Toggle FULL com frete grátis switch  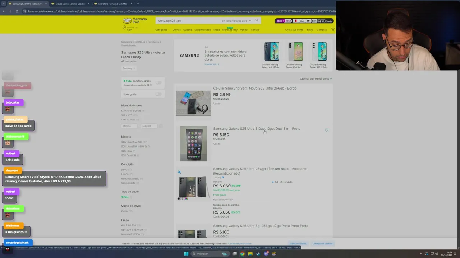click(158, 82)
